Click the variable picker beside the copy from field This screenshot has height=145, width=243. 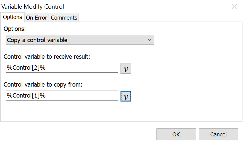(x=126, y=96)
